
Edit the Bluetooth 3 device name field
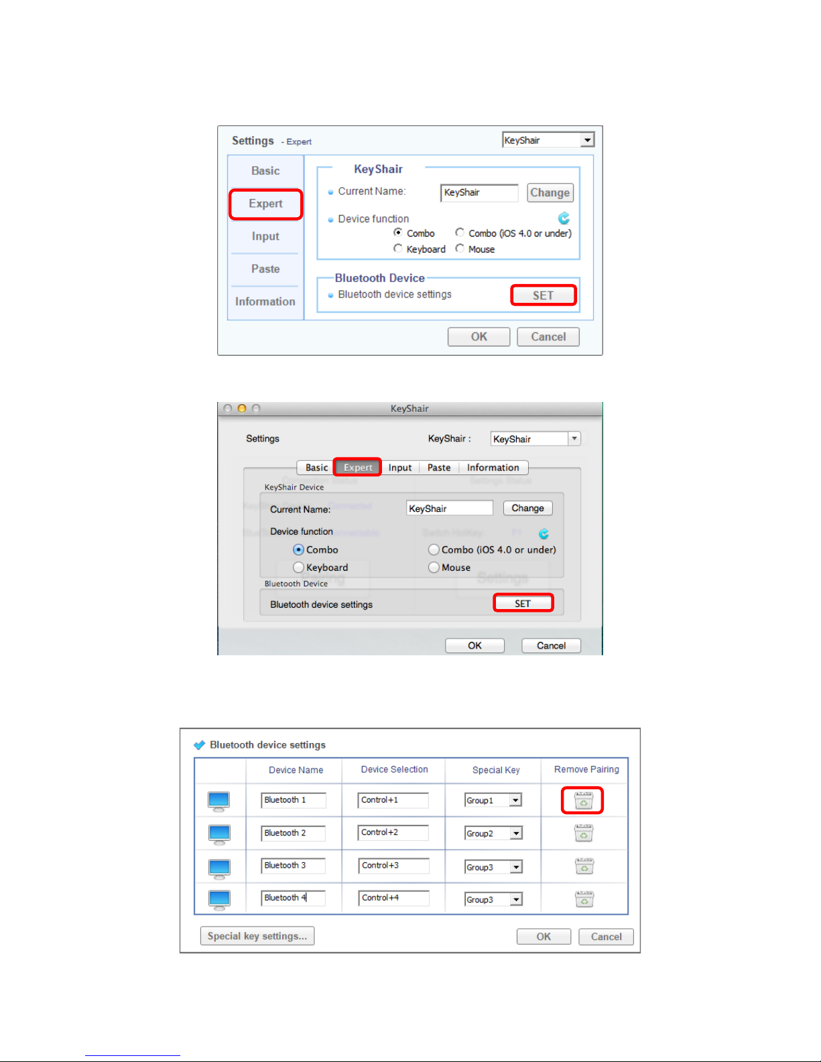pos(294,866)
